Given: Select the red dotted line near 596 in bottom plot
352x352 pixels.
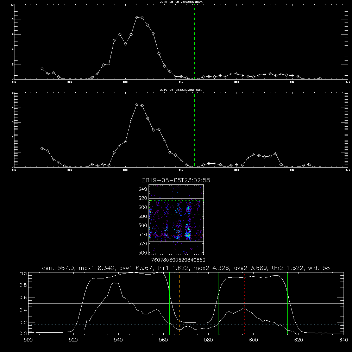Looking at the screenshot, I should coord(245,303).
